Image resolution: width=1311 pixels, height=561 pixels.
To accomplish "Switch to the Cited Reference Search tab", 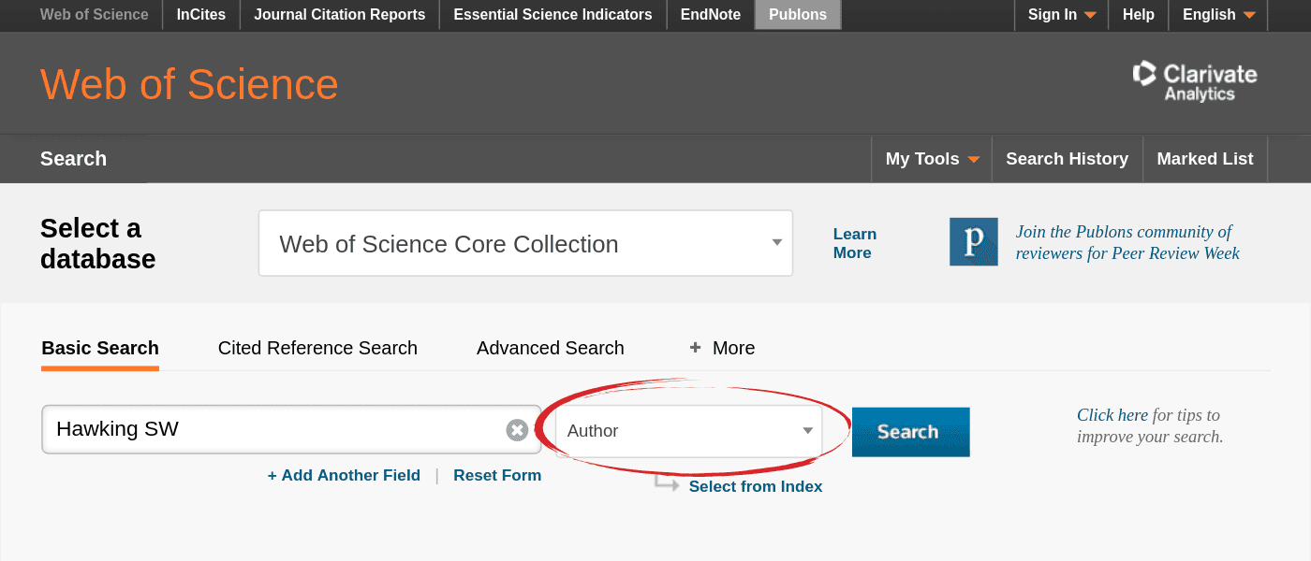I will click(x=317, y=347).
